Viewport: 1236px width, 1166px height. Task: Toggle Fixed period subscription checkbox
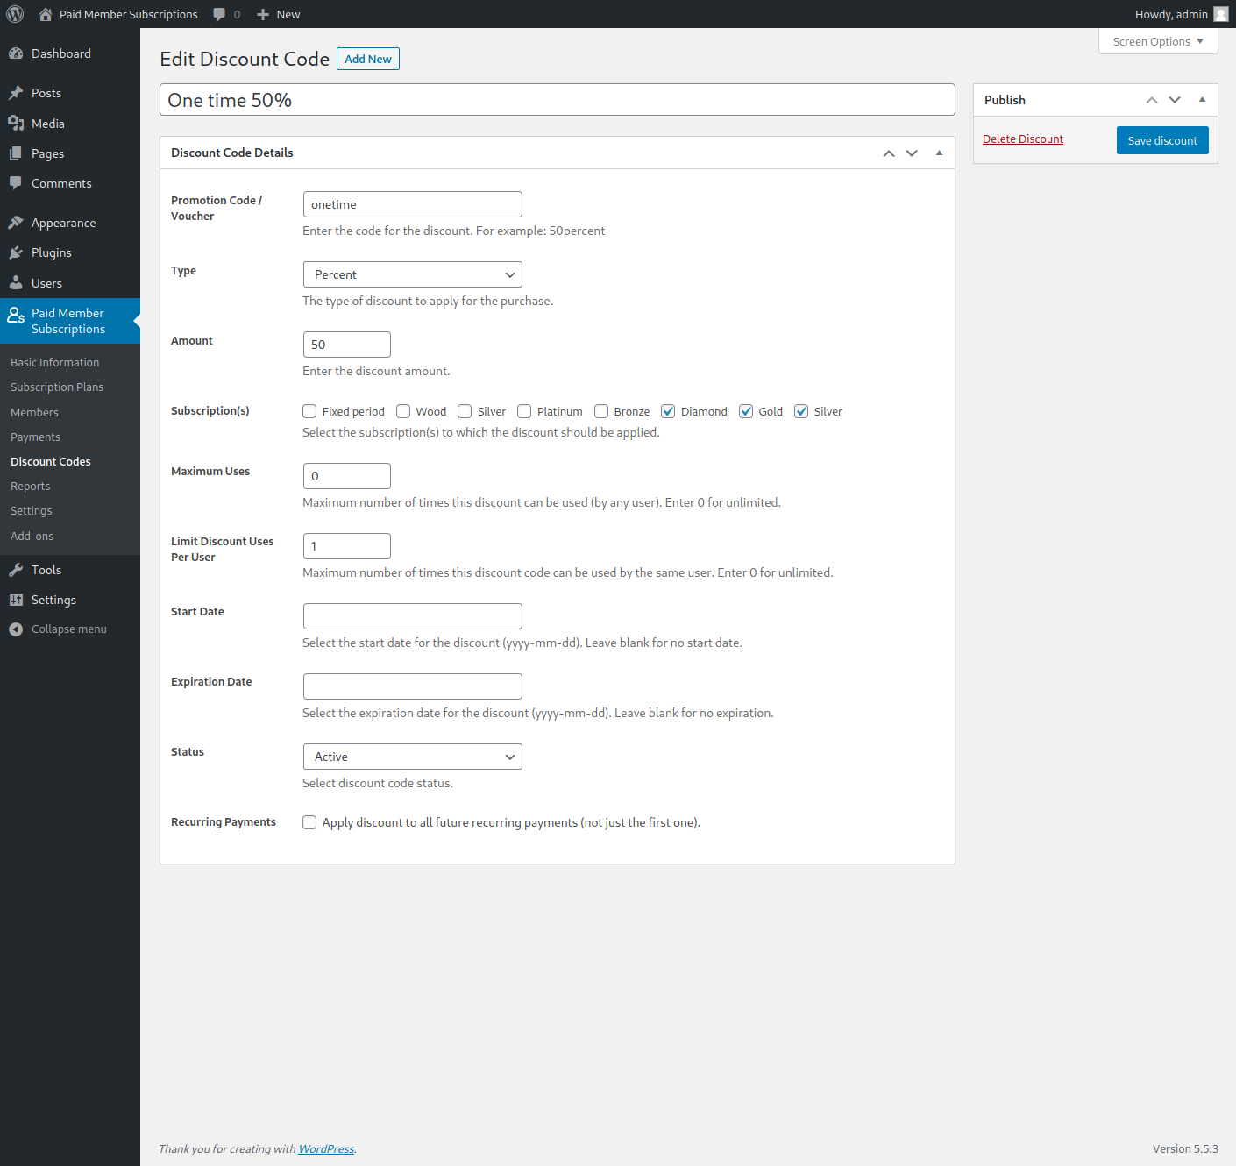309,411
